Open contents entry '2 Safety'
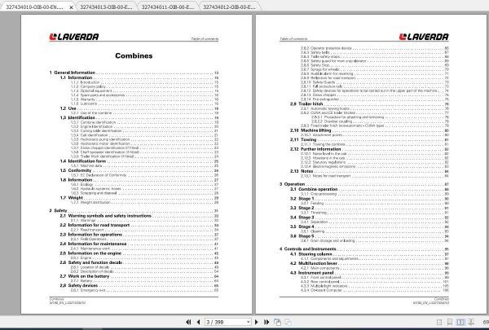 pos(134,210)
